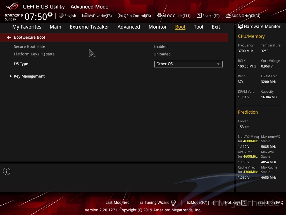Click the Hot Keys question mark icon
286x215 pixels.
pyautogui.click(x=244, y=203)
